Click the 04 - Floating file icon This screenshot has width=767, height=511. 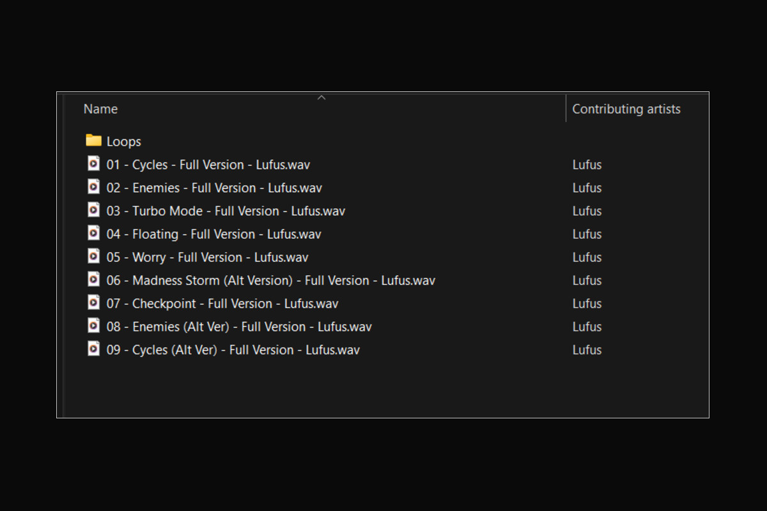[94, 234]
